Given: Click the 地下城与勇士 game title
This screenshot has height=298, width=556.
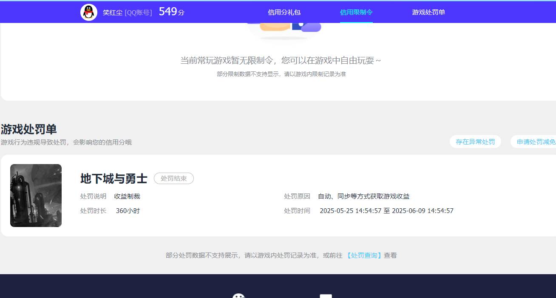Looking at the screenshot, I should (x=113, y=179).
